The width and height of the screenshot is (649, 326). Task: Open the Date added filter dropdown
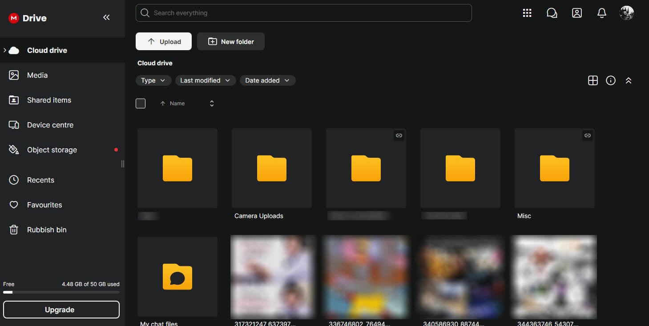(268, 80)
